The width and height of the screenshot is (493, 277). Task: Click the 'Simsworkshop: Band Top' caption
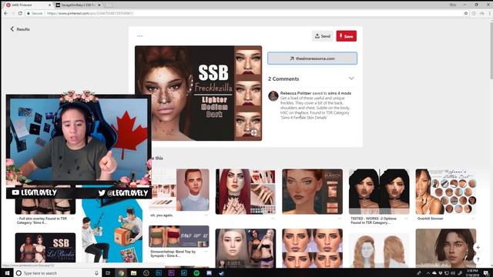[x=173, y=254]
